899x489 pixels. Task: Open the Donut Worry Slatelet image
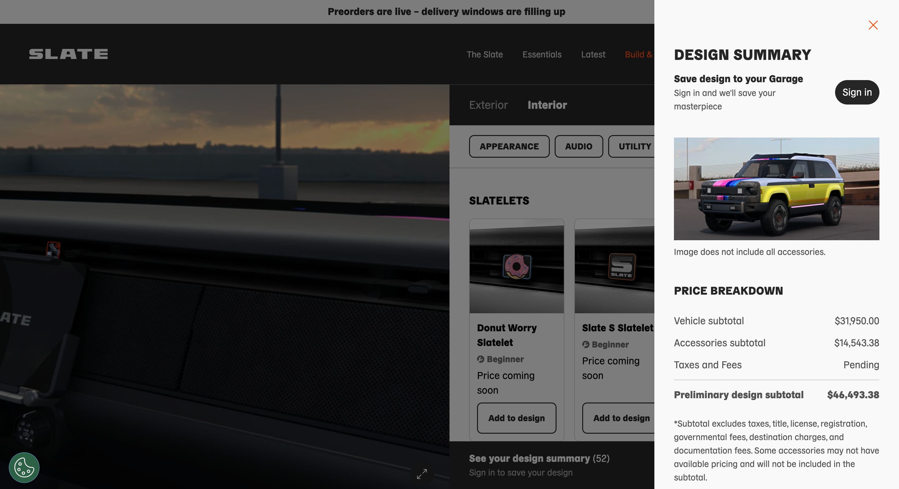click(x=516, y=266)
